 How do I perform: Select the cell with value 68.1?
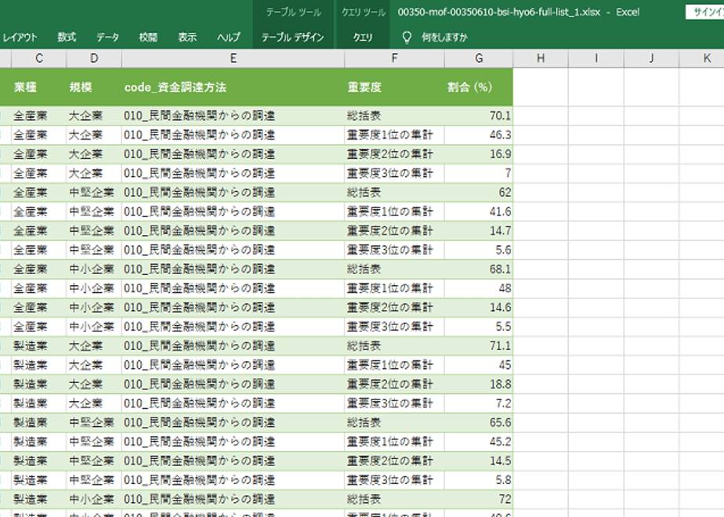coord(479,269)
